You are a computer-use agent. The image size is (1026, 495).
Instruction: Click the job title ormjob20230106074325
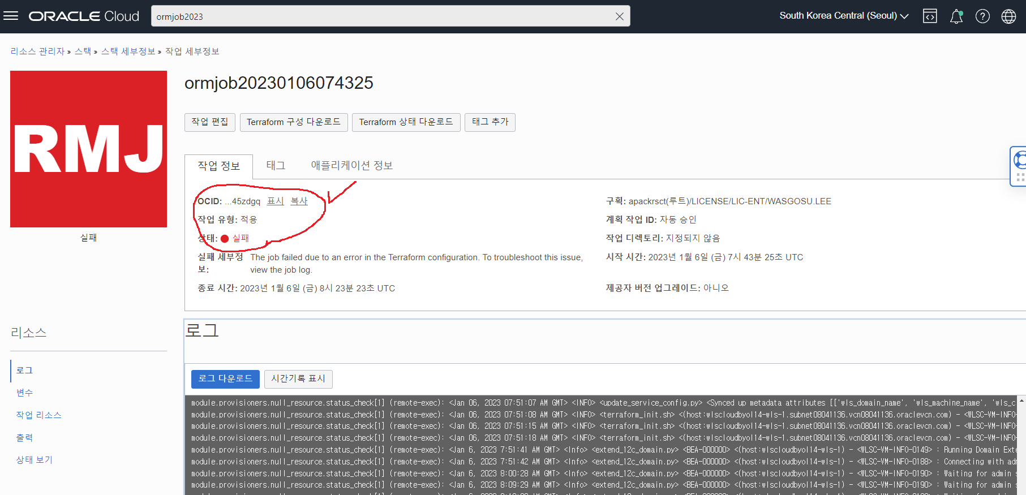click(279, 83)
